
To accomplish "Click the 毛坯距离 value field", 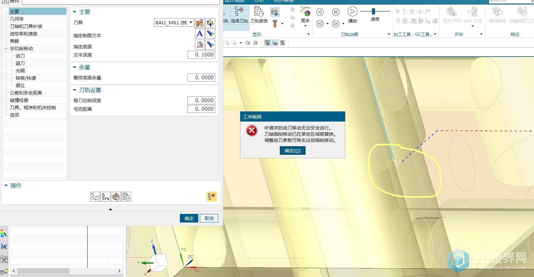I will [x=201, y=109].
